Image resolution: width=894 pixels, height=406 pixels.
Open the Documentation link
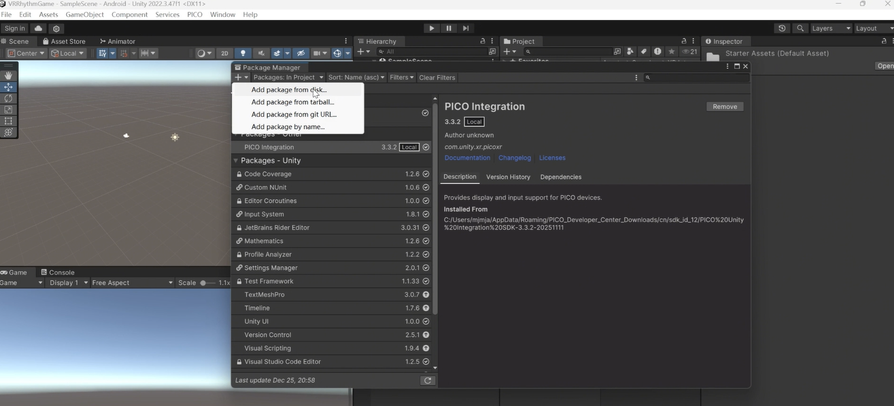pos(467,157)
